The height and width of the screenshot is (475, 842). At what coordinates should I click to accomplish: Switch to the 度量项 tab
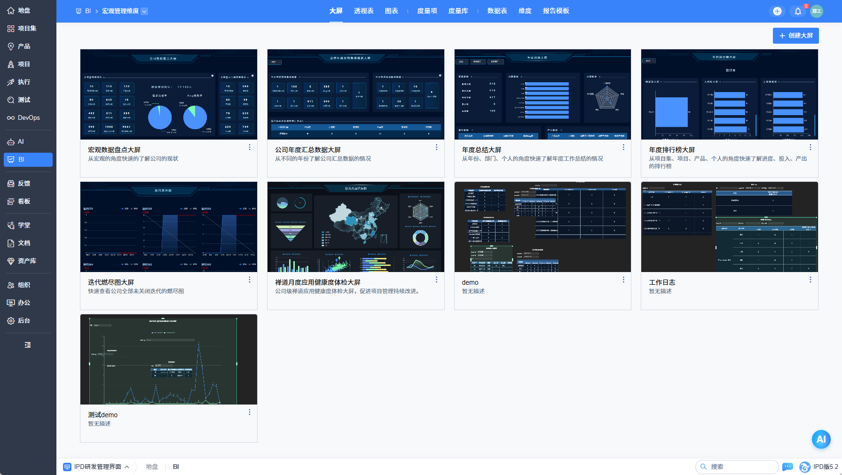[x=427, y=11]
